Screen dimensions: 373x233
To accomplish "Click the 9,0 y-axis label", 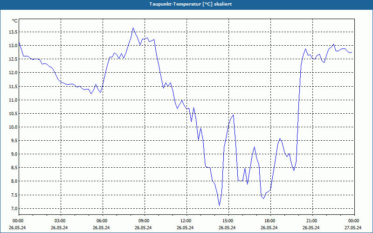I will [x=14, y=154].
